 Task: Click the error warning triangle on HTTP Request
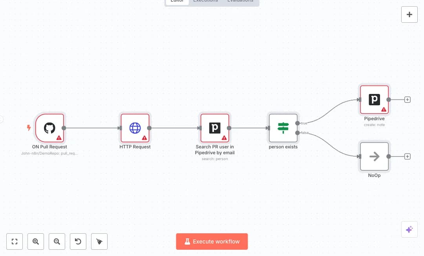tap(144, 138)
